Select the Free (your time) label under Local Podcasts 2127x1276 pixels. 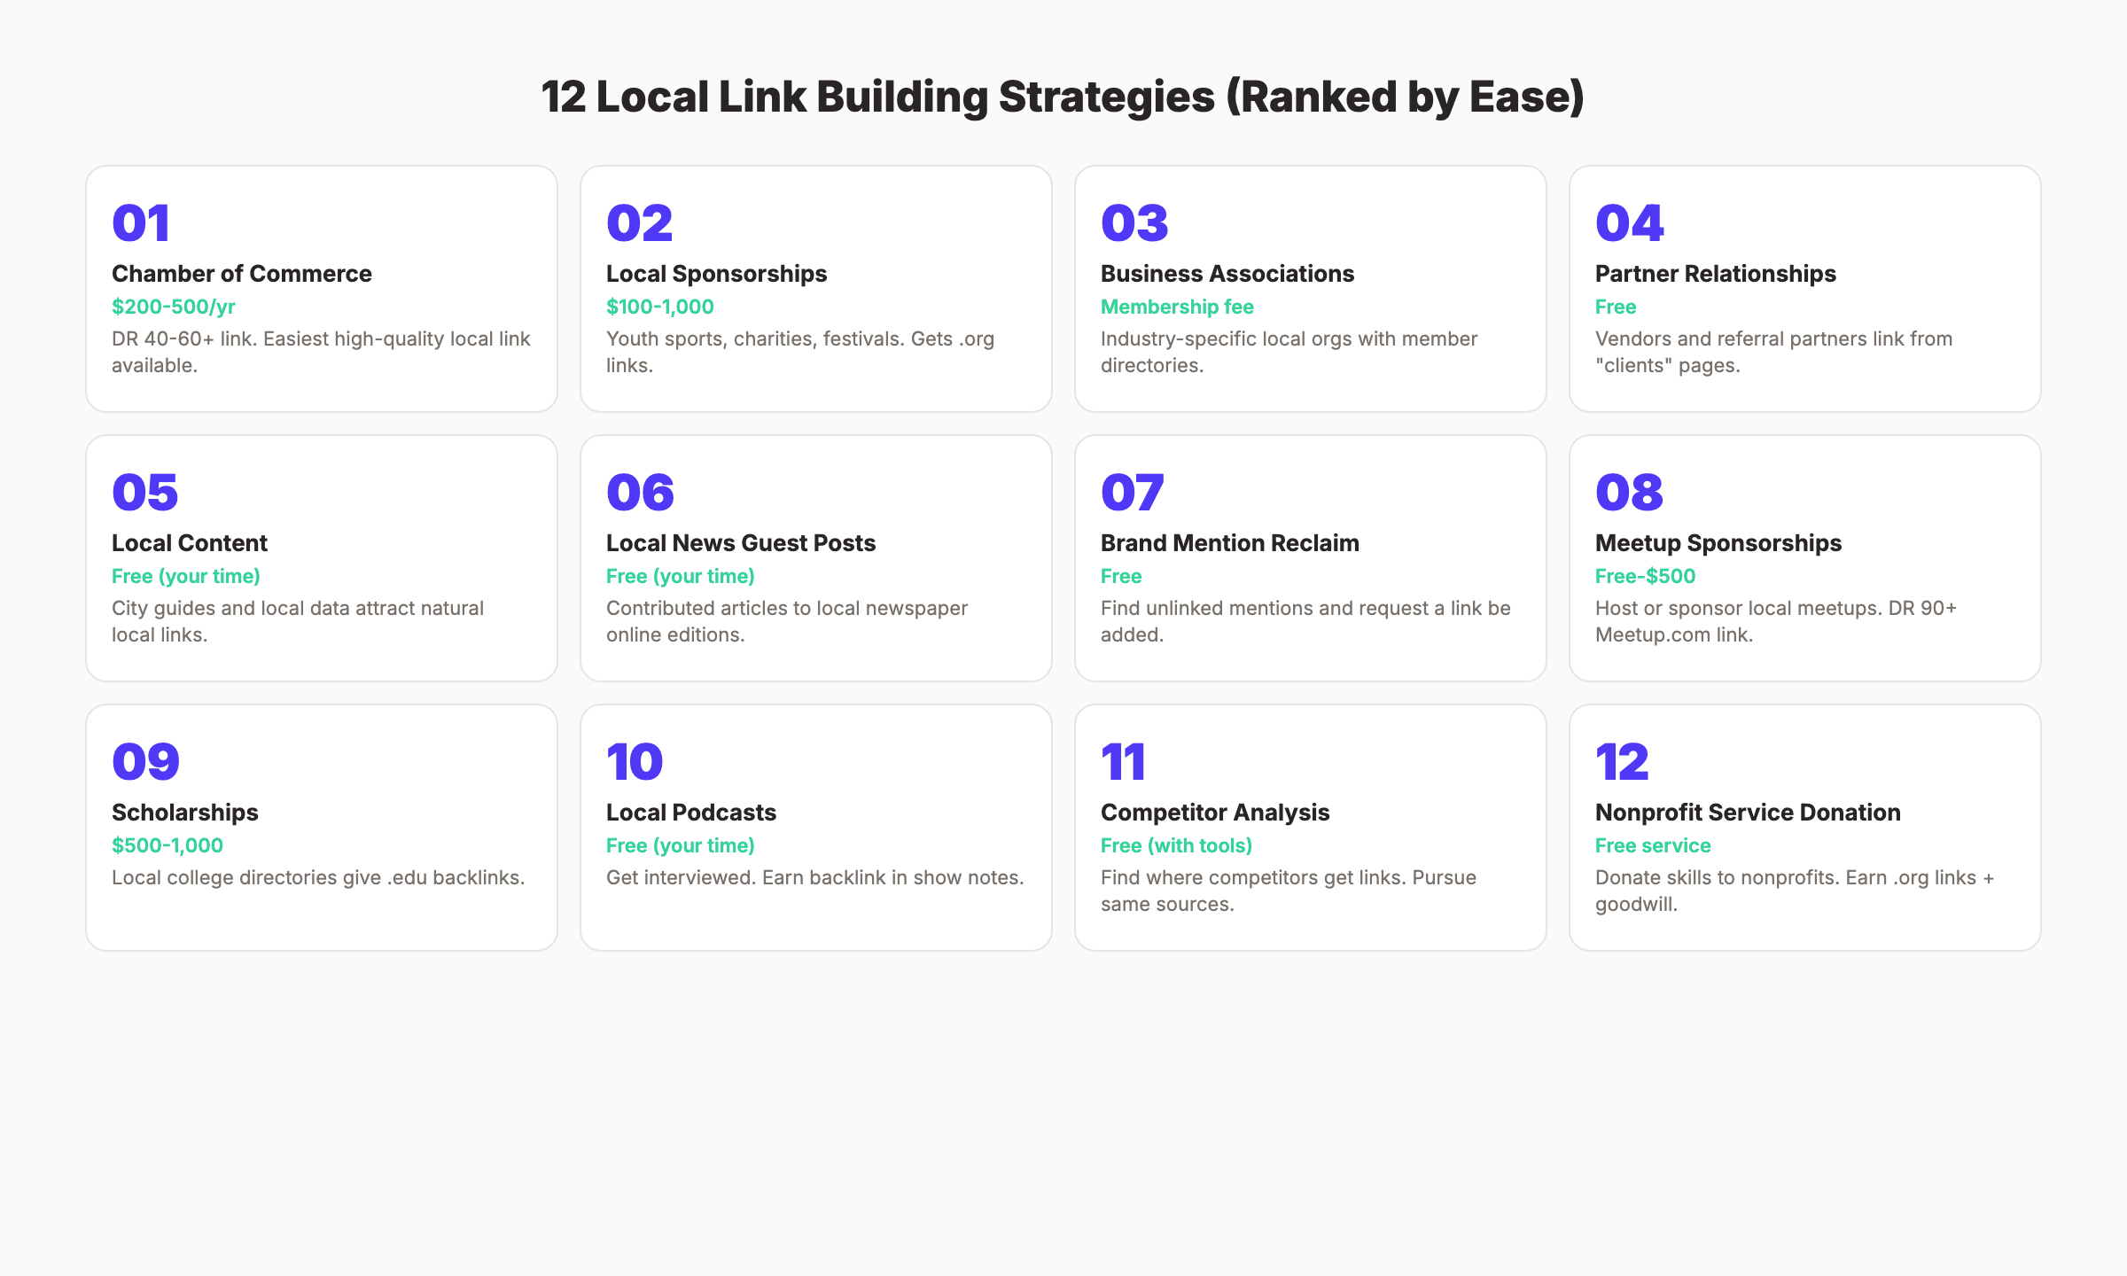click(680, 845)
